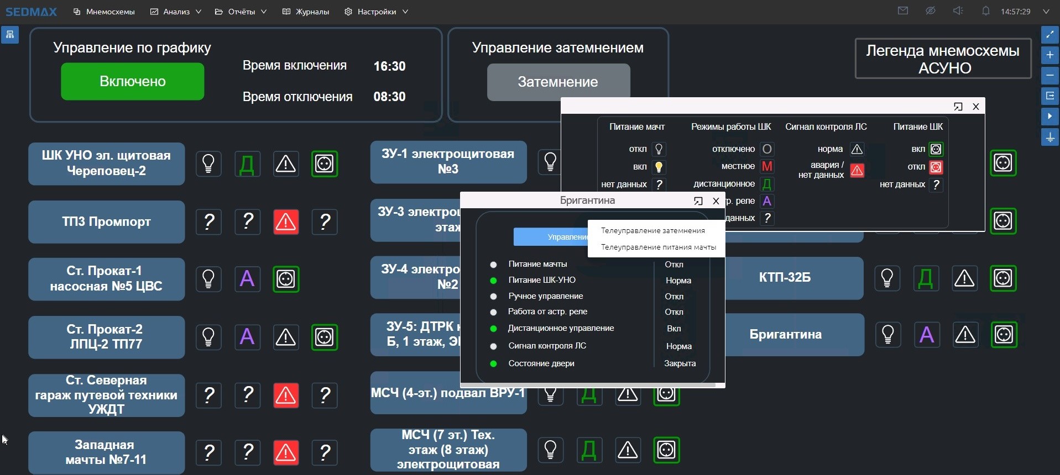1060x475 pixels.
Task: Click the sound speaker icon in header
Action: click(x=958, y=11)
